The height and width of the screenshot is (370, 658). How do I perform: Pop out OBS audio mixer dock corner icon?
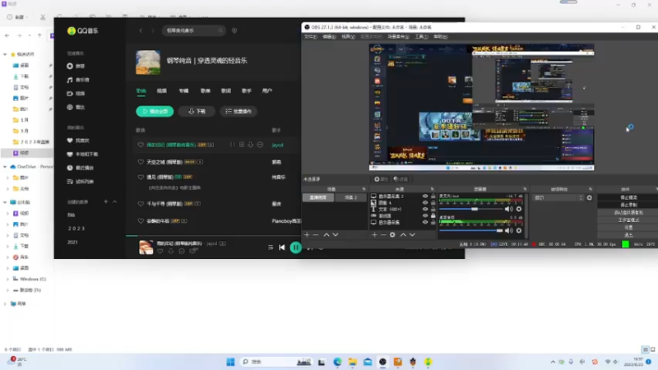[x=525, y=189]
